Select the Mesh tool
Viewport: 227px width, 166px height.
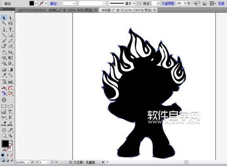(x=4, y=70)
